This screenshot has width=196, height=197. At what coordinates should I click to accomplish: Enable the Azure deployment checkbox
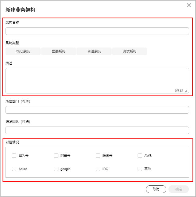[x=14, y=169]
